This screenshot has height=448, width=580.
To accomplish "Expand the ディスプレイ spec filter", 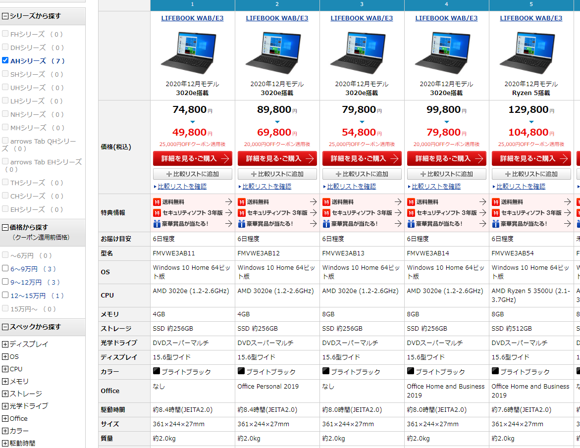I will coord(5,344).
